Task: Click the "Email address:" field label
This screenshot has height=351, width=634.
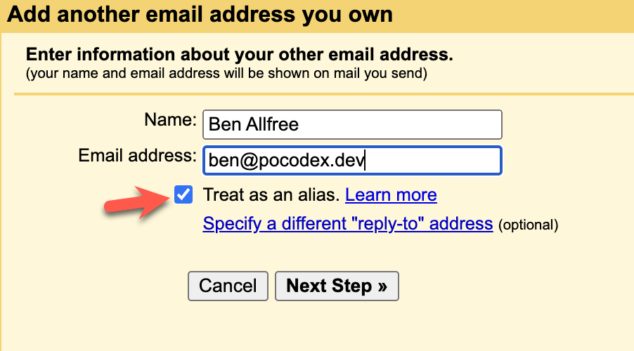Action: (138, 155)
